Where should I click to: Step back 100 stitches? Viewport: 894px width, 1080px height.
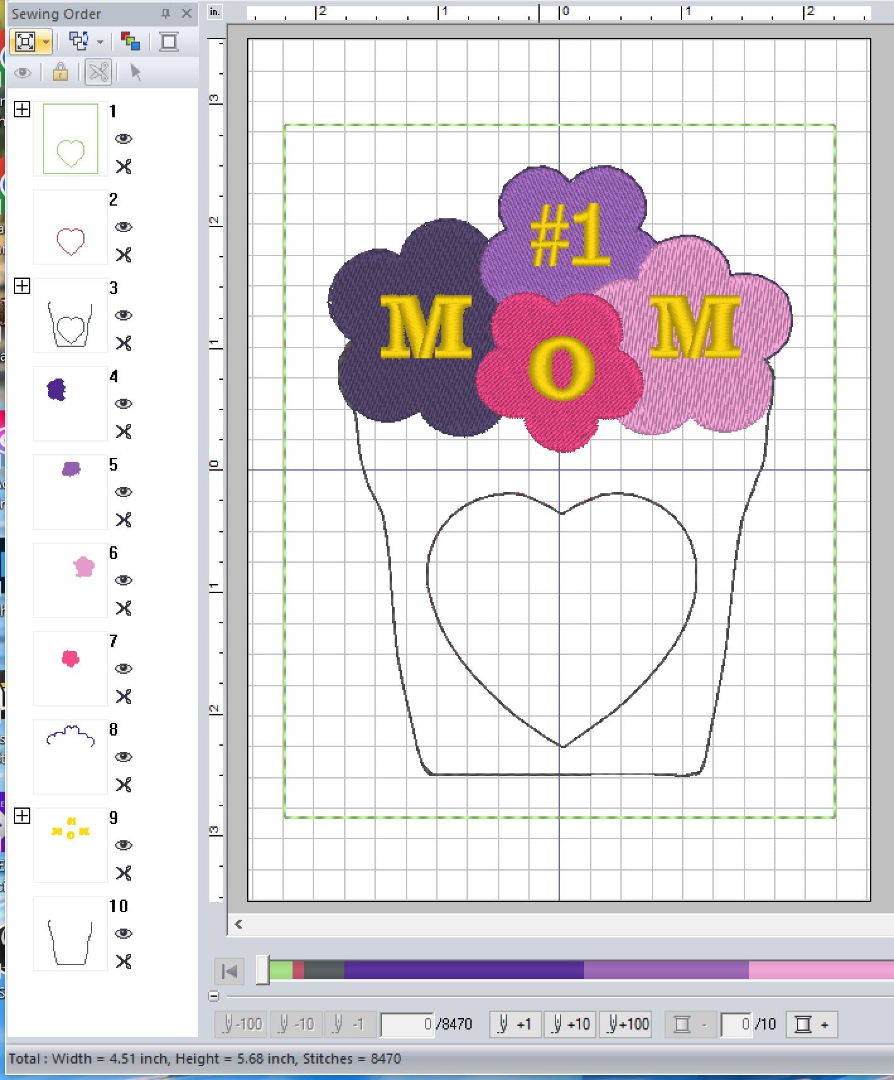242,1024
